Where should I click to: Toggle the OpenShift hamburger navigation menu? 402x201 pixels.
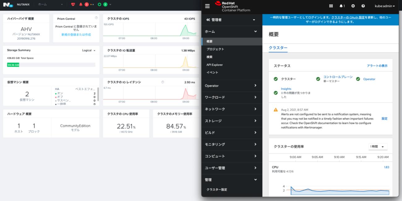pos(207,6)
